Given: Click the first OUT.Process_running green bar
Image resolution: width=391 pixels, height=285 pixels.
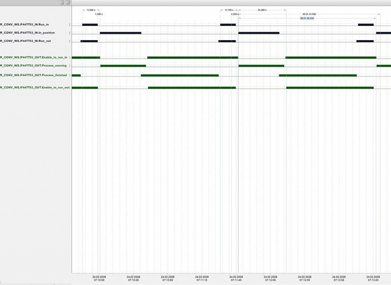Looking at the screenshot, I should (x=123, y=65).
